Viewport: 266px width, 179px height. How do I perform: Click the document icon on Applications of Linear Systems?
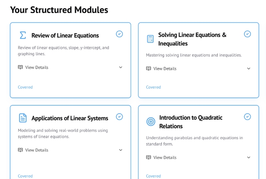point(23,118)
